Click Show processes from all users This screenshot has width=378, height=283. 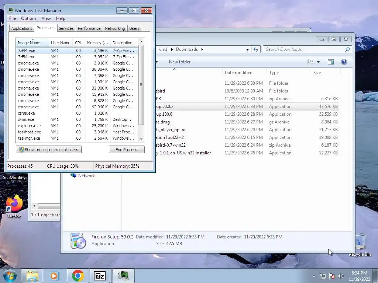tap(49, 150)
